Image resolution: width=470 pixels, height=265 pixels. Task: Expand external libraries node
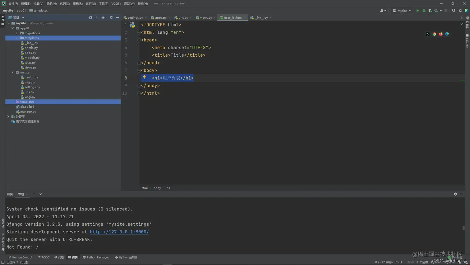coord(8,116)
